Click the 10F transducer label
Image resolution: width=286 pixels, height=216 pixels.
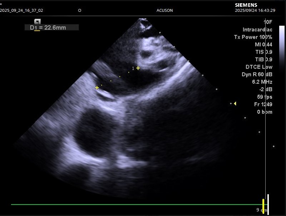coord(268,22)
